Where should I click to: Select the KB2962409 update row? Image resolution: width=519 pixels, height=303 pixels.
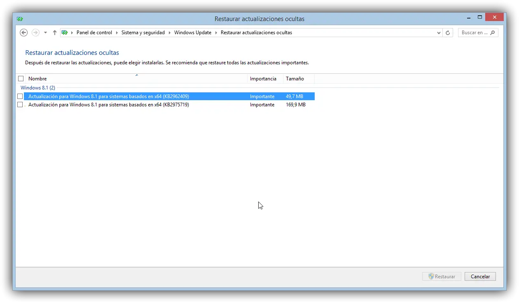click(169, 96)
